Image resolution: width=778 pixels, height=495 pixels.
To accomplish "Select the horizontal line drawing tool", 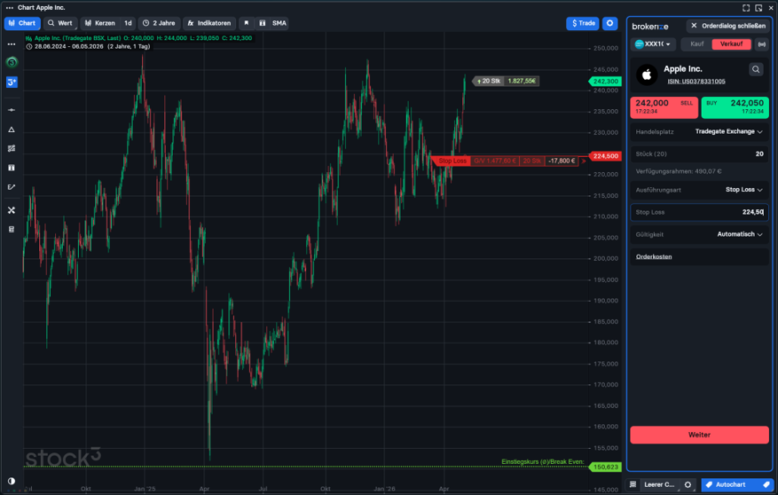I will [x=12, y=110].
